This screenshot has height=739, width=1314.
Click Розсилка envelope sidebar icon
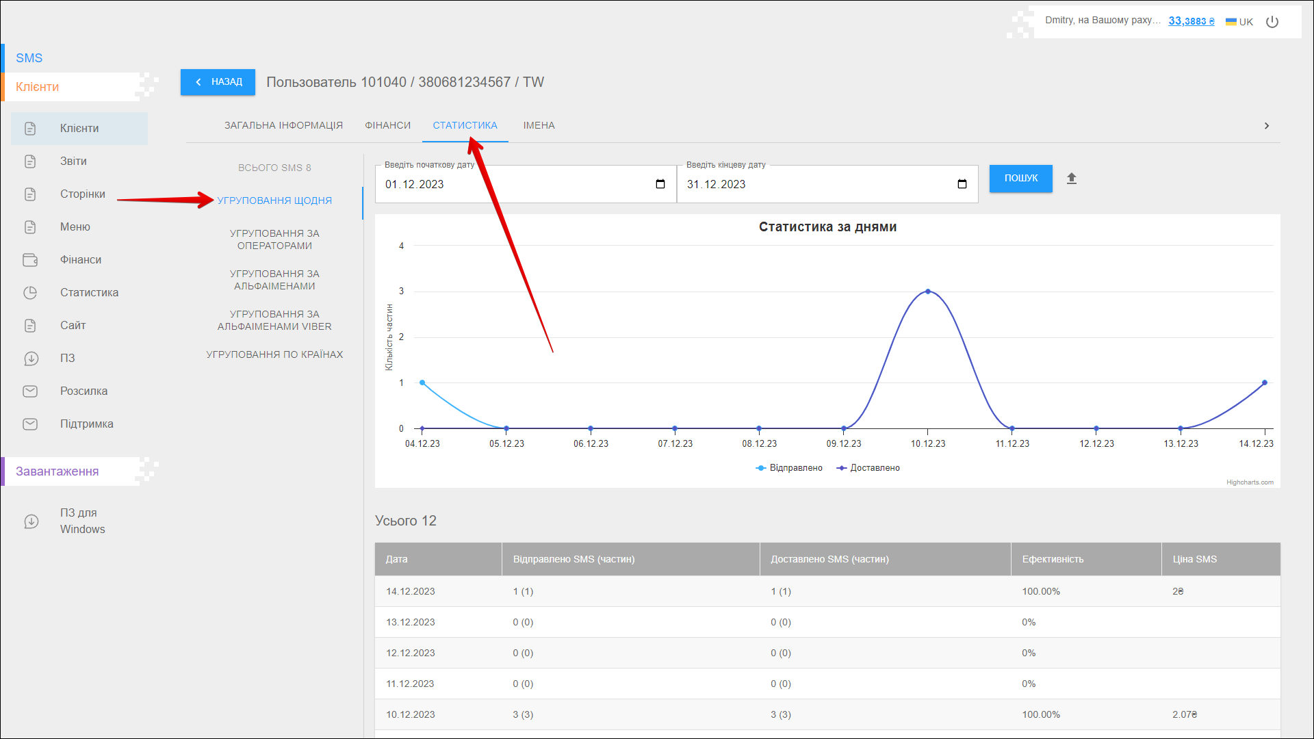click(x=30, y=391)
